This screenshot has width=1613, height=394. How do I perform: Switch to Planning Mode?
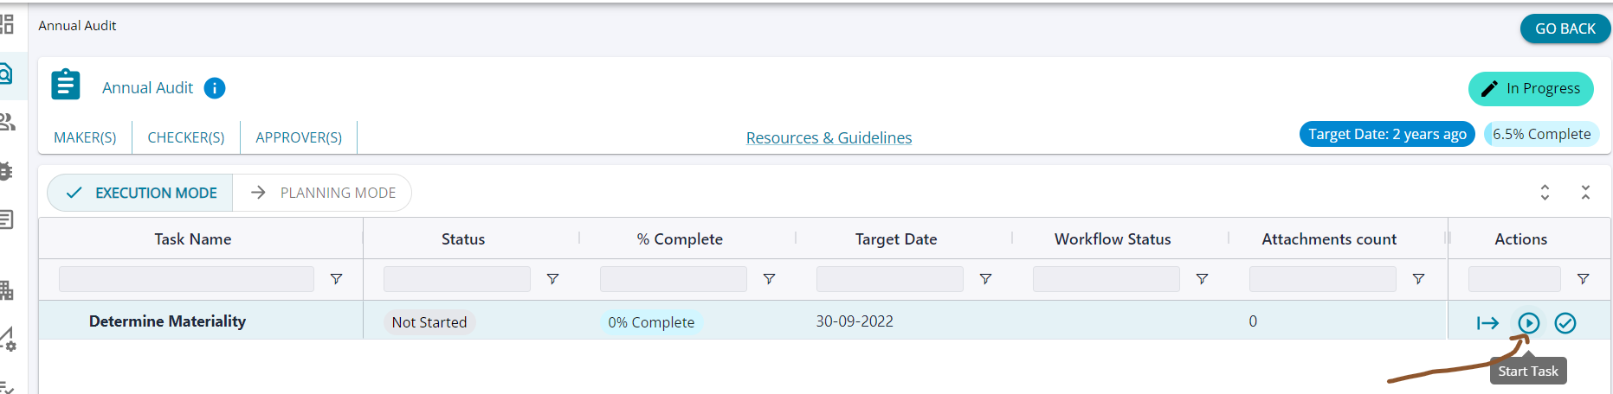point(323,193)
